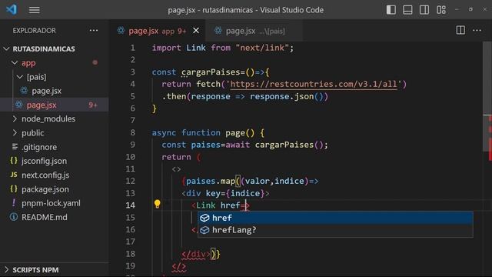
Task: Click line number 8 in gutter
Action: point(133,132)
